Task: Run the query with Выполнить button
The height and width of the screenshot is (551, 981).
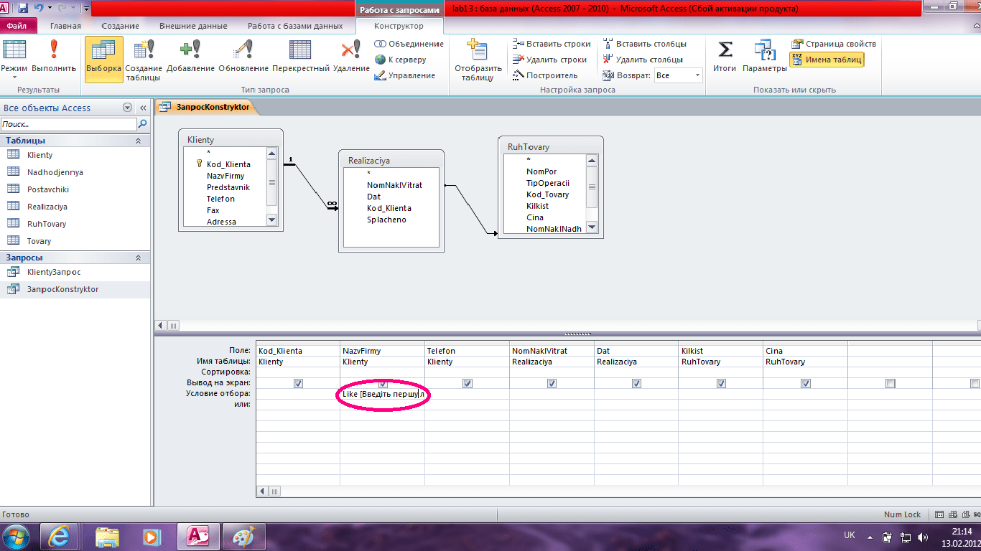Action: click(54, 57)
